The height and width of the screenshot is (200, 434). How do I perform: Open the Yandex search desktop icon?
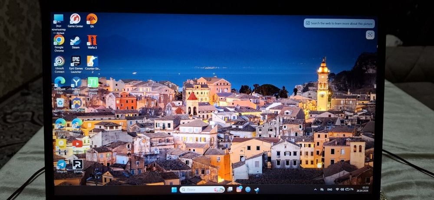(x=76, y=85)
